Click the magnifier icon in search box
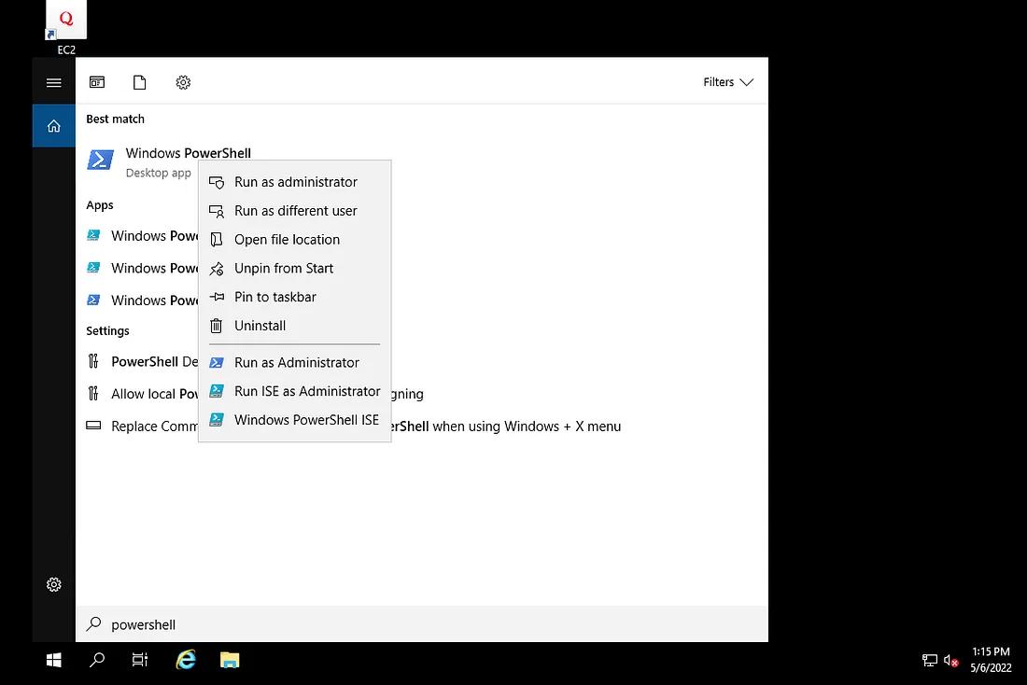Viewport: 1027px width, 685px height. click(x=93, y=624)
